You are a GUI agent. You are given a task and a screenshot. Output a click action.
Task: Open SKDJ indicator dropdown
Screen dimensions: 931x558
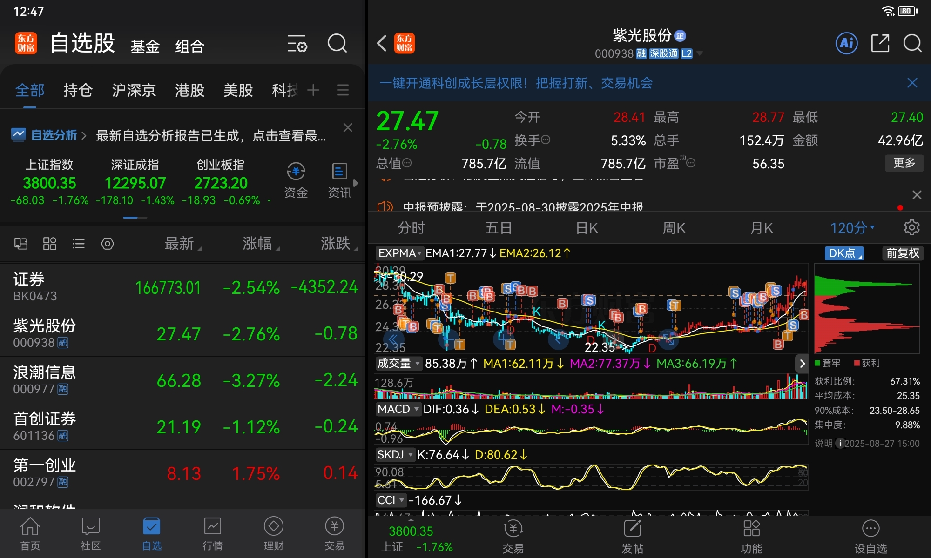coord(395,454)
